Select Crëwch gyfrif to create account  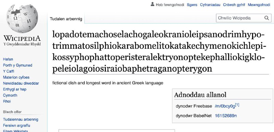(234, 5)
